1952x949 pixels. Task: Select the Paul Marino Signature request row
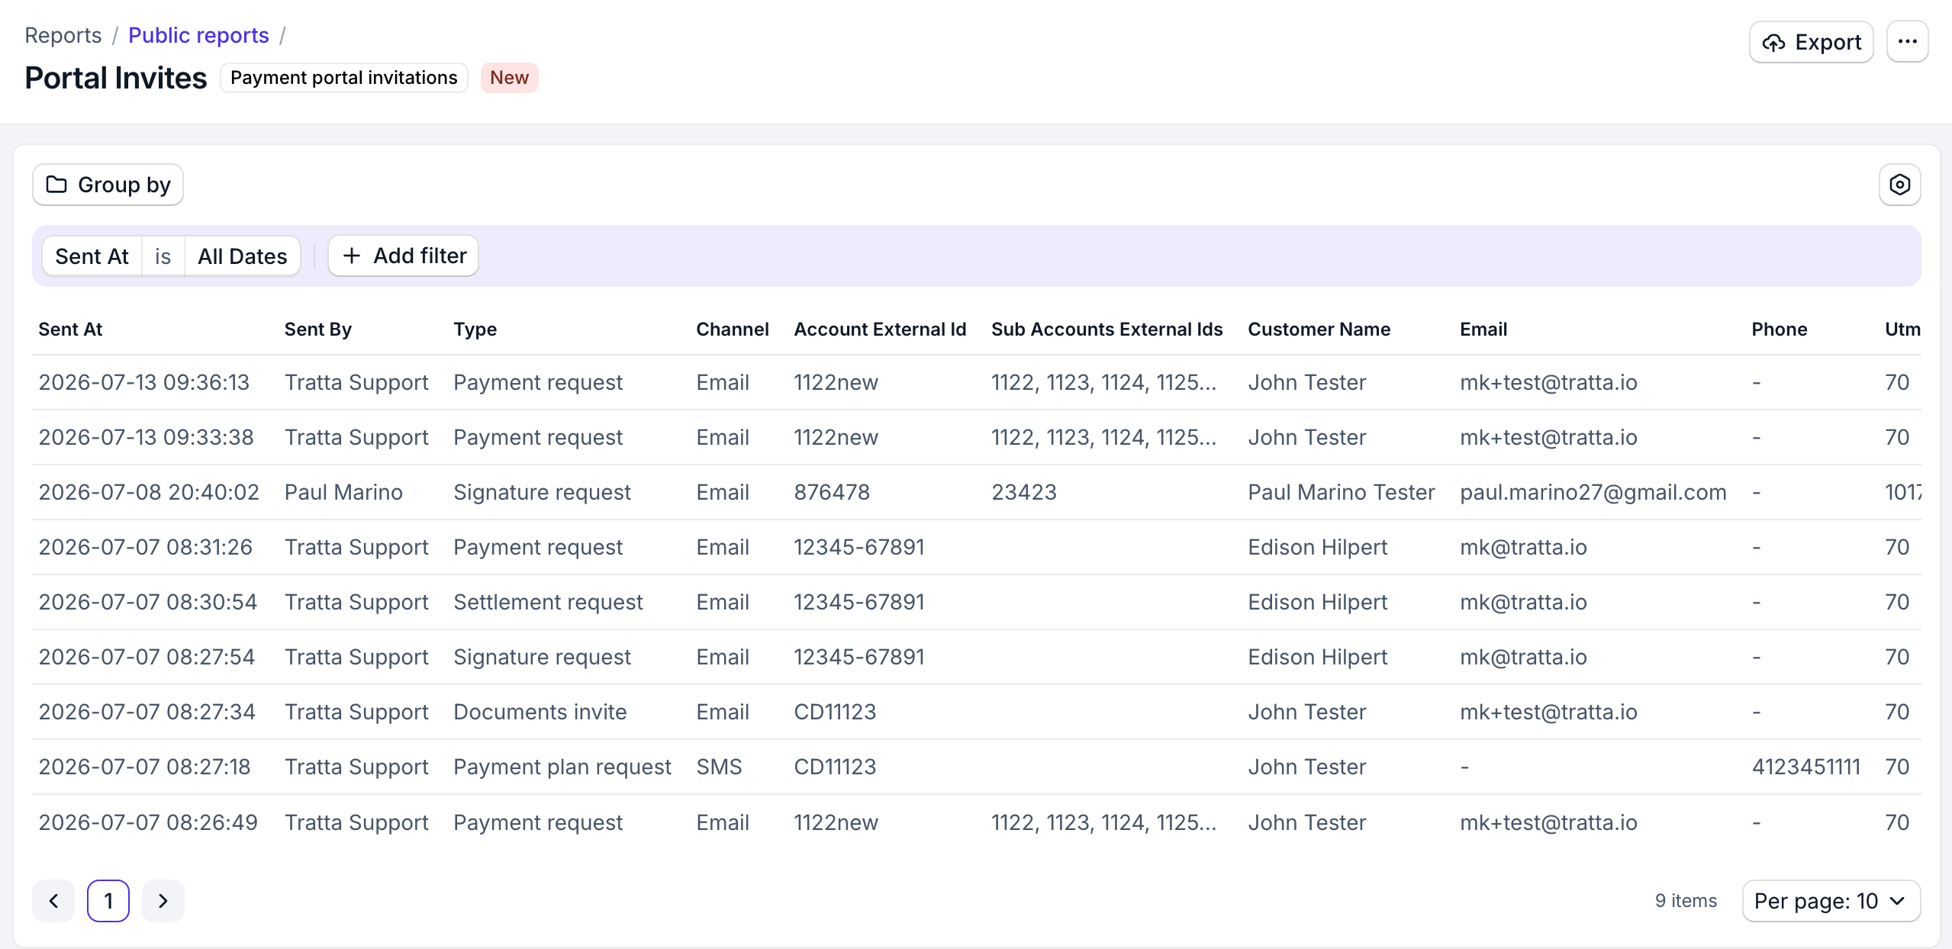click(x=976, y=492)
